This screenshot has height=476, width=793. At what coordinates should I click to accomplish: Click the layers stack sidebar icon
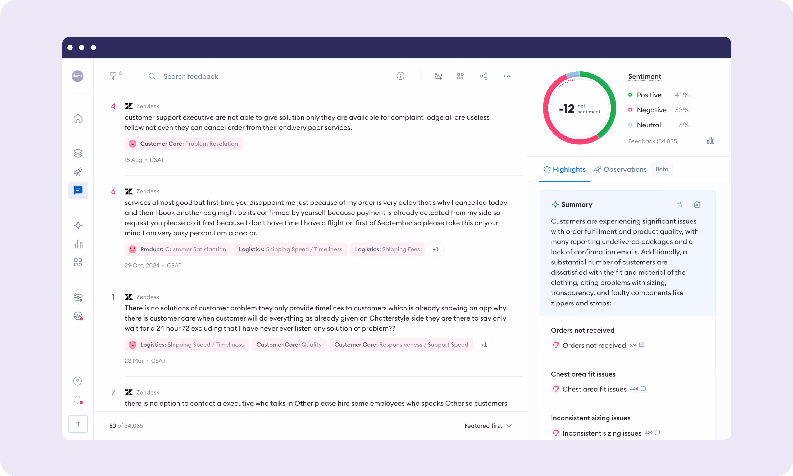[x=78, y=153]
